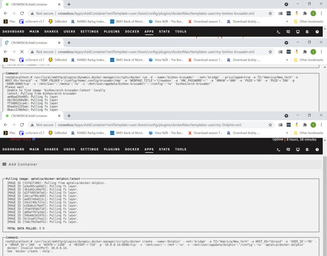Open Chrome's three-dot menu in the middle window
Viewport: 327px width, 256px height.
(321, 52)
